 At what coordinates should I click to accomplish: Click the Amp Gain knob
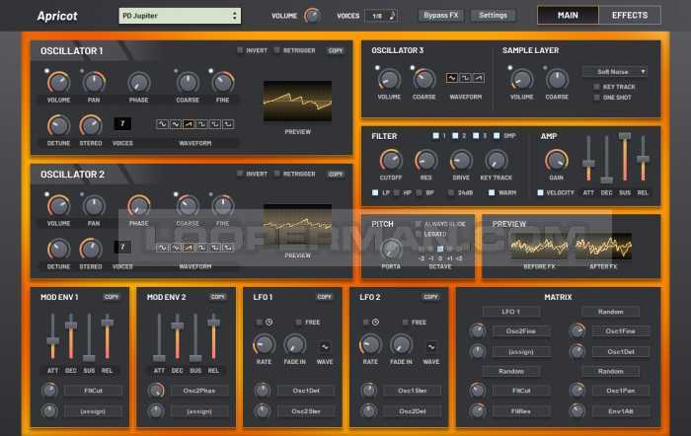pyautogui.click(x=556, y=161)
